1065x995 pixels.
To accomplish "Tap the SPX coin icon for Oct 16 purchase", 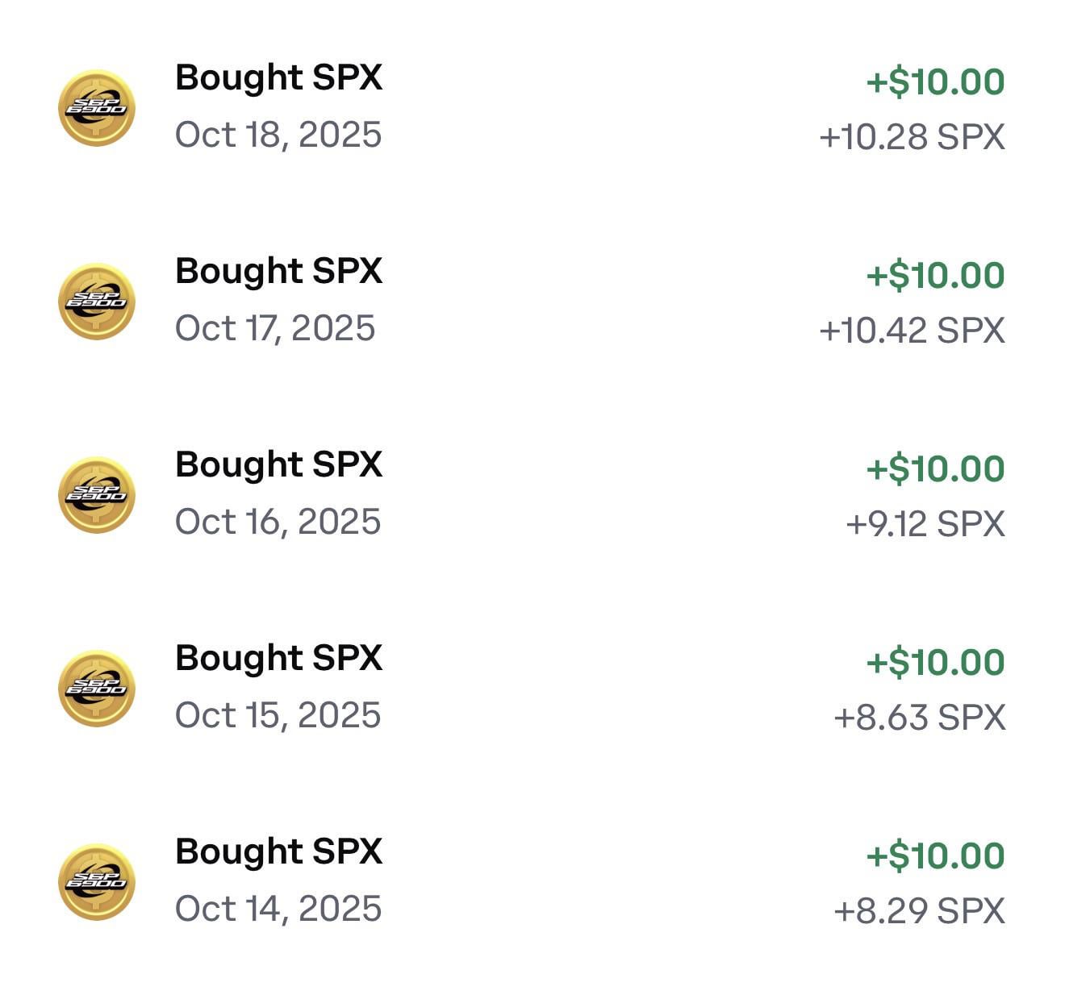I will 97,495.
